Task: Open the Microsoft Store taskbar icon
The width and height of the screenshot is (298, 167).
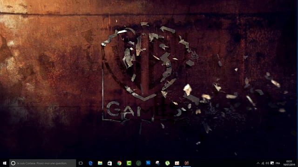Action: pyautogui.click(x=110, y=163)
